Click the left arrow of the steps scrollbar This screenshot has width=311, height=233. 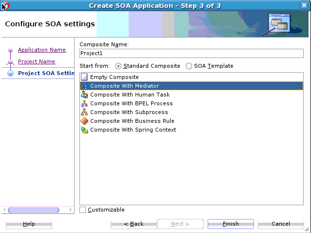[x=4, y=210]
